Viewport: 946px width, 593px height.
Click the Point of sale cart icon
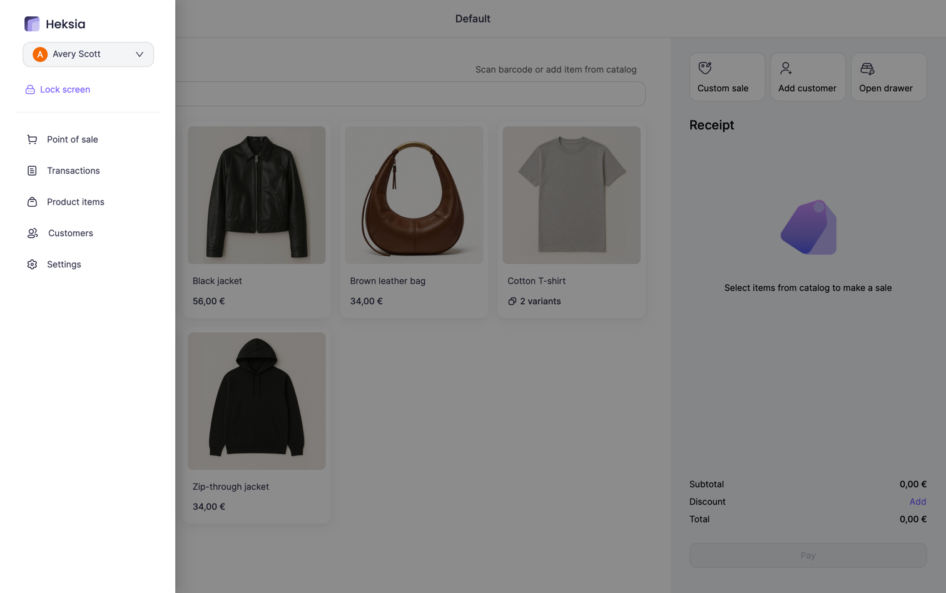click(32, 139)
